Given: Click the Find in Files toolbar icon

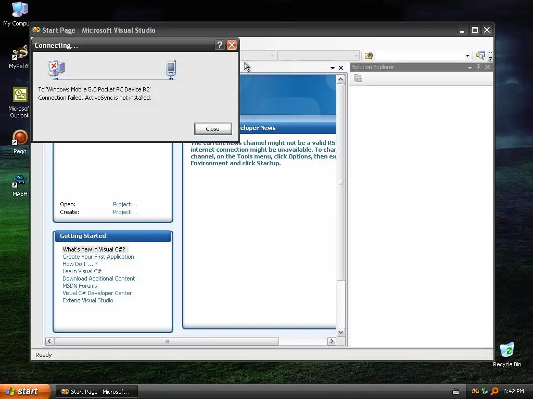Looking at the screenshot, I should (369, 56).
